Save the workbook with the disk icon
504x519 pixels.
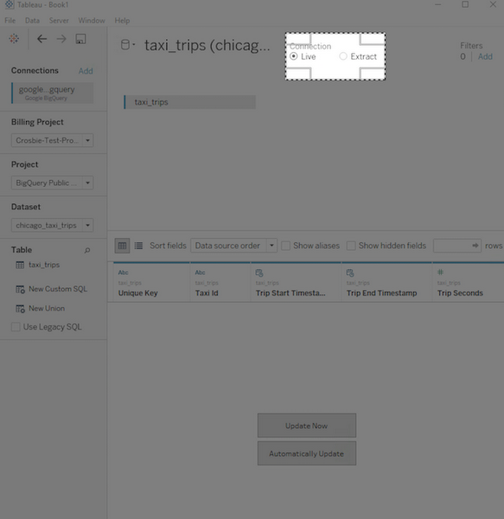click(x=80, y=39)
